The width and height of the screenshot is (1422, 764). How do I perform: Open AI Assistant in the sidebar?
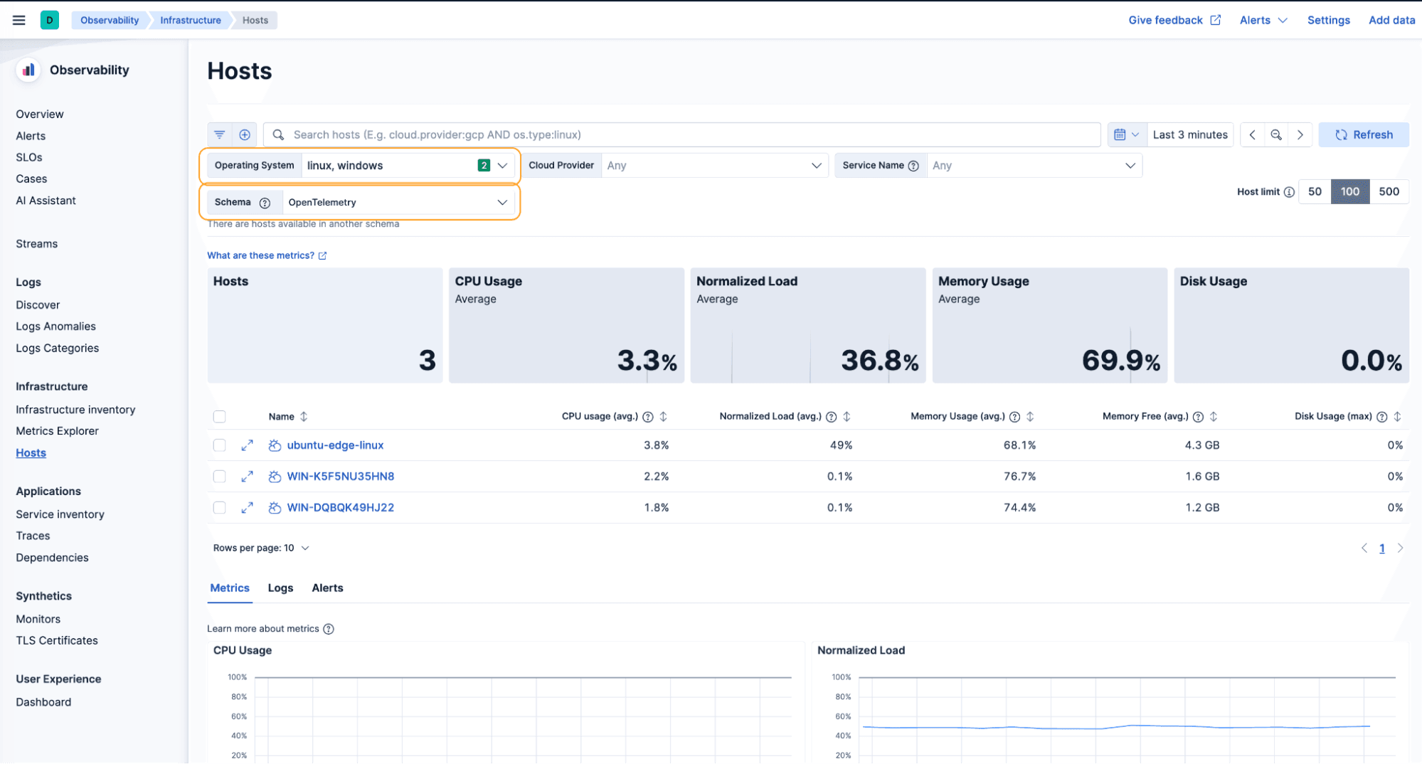coord(46,201)
